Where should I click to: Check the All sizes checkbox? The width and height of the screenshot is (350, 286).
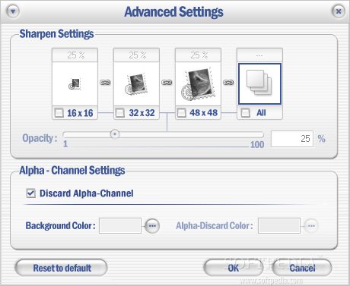coord(246,113)
